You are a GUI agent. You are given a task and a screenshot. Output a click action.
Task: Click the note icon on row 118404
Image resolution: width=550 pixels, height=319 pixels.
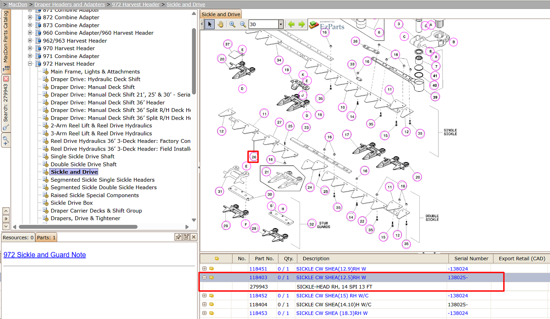[212, 304]
